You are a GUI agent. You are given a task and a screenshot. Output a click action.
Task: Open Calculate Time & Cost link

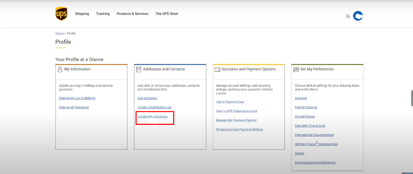point(310,126)
